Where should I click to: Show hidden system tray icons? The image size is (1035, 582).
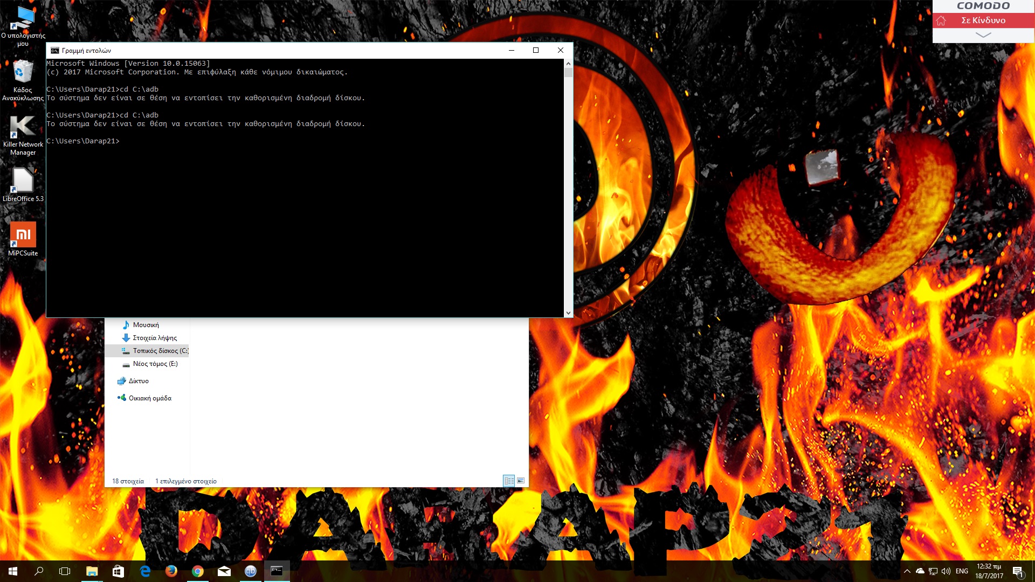coord(907,571)
